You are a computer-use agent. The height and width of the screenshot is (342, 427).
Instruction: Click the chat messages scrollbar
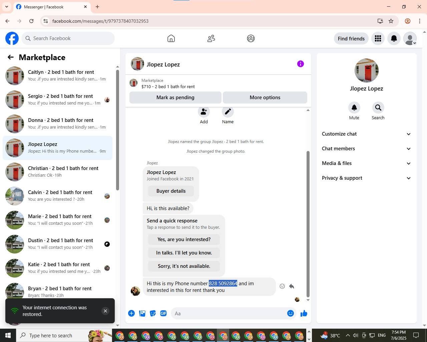[308, 224]
